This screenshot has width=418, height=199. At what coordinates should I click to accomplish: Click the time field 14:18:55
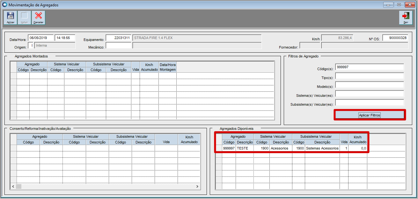click(65, 38)
